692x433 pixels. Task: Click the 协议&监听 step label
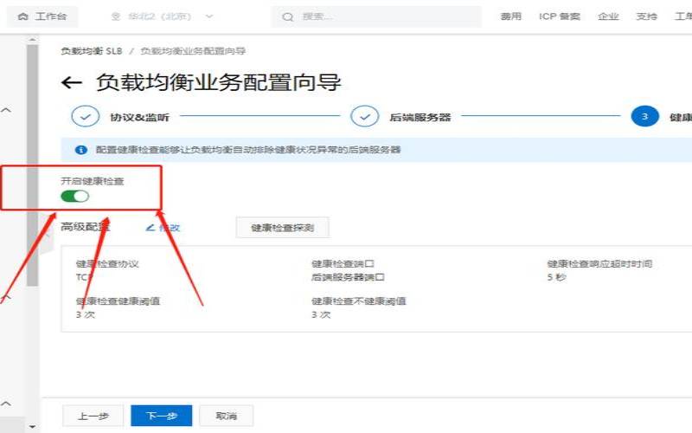pyautogui.click(x=139, y=117)
